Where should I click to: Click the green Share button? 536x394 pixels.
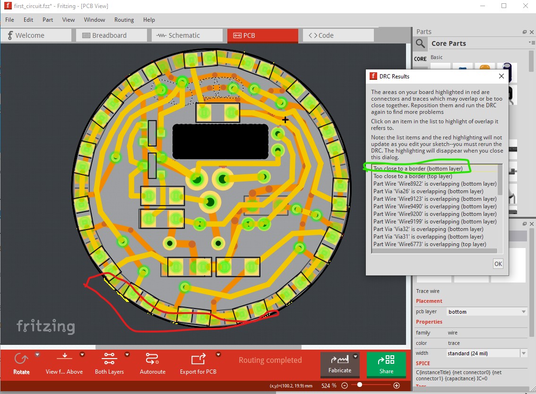coord(386,364)
